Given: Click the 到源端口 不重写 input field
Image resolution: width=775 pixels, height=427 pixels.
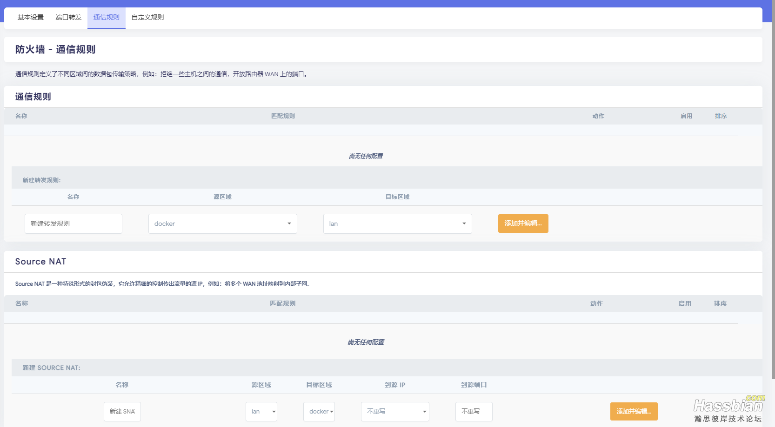Looking at the screenshot, I should tap(474, 412).
